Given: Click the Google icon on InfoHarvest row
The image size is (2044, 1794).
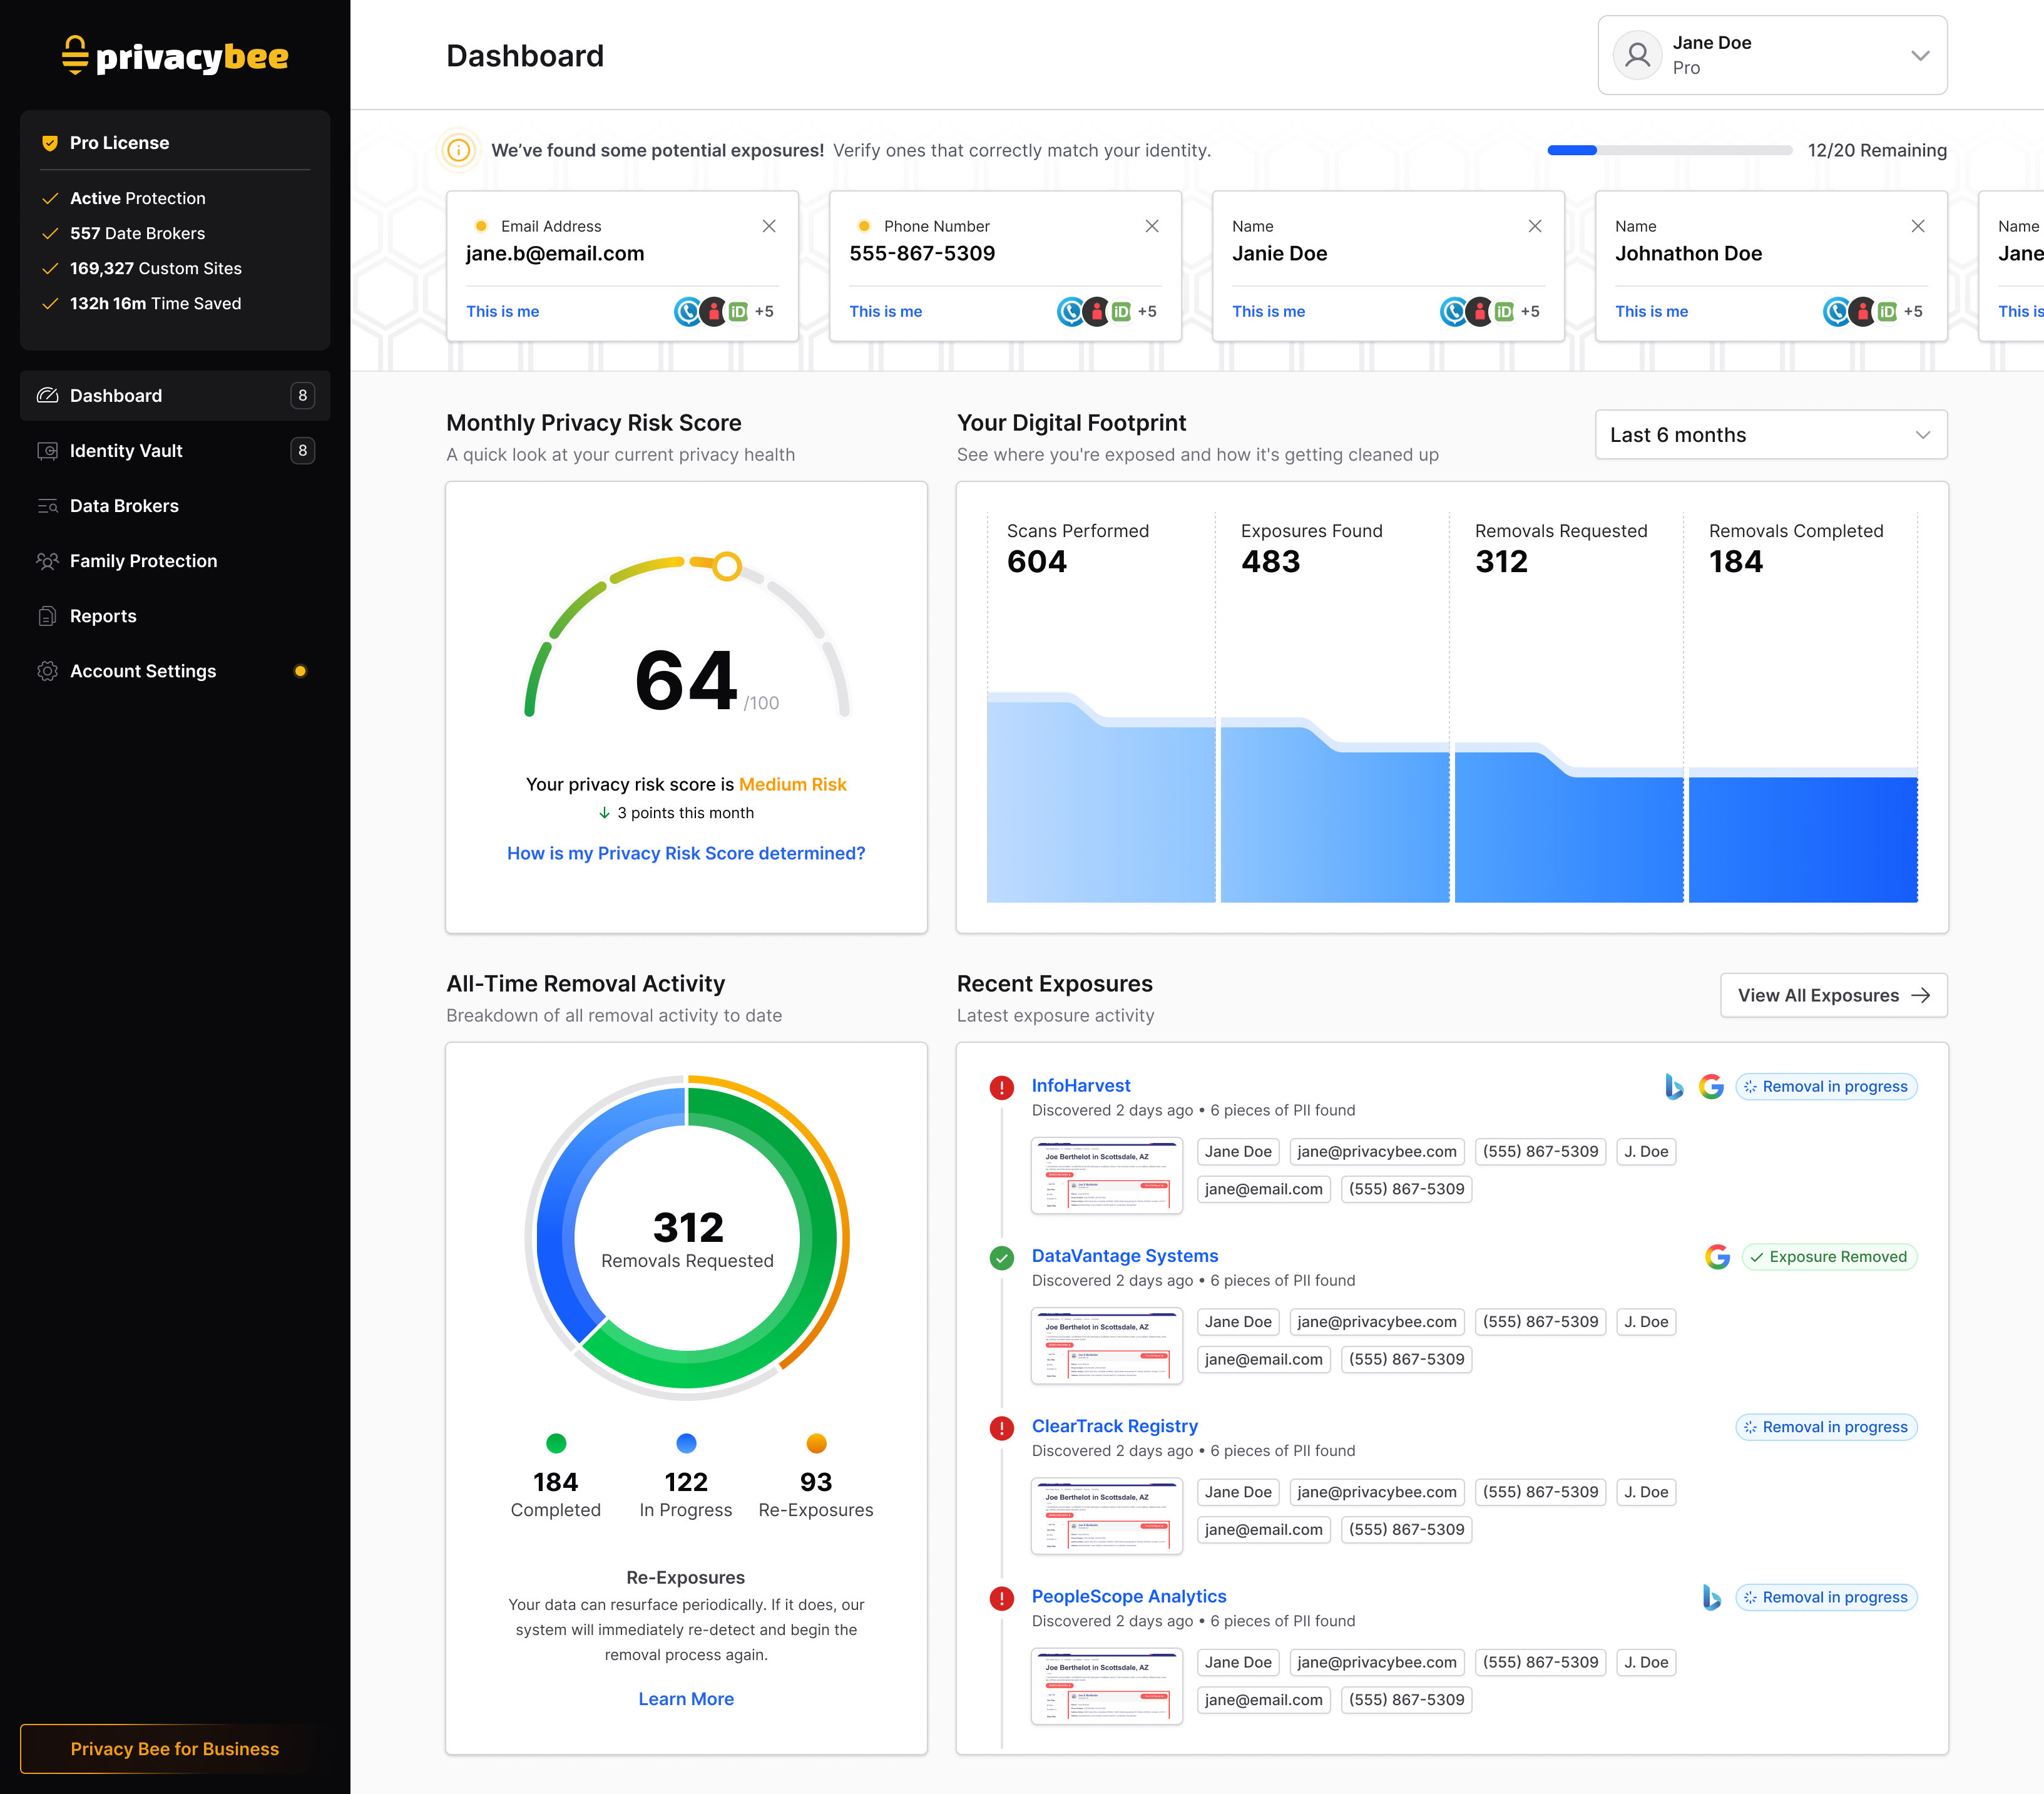Looking at the screenshot, I should click(1711, 1086).
